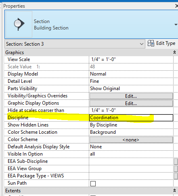Select Hide at scales coarser than value

pos(131,110)
